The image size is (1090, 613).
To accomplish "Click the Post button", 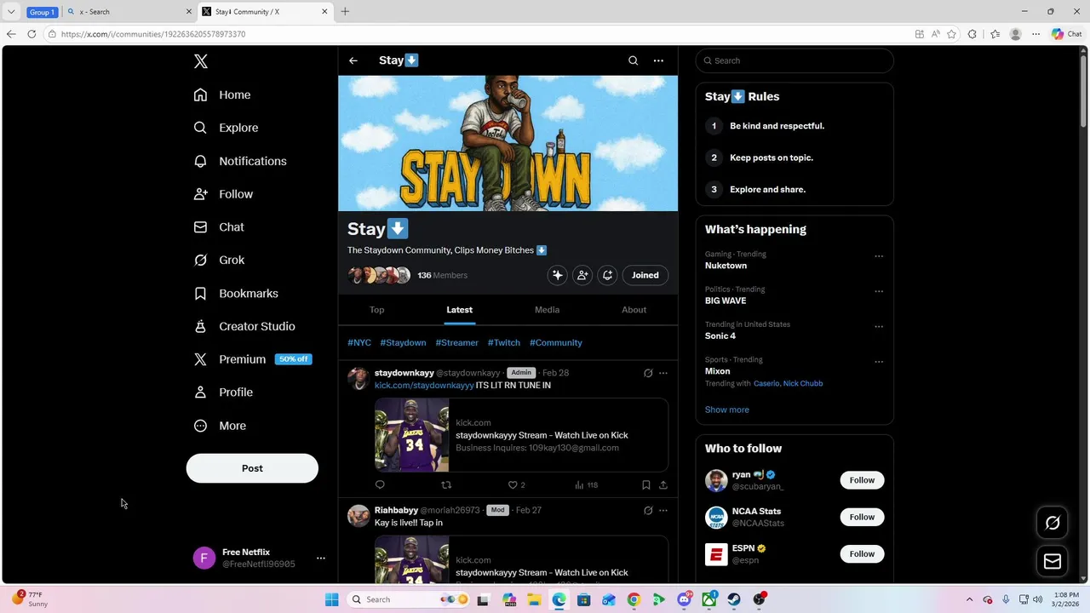I will pyautogui.click(x=252, y=468).
